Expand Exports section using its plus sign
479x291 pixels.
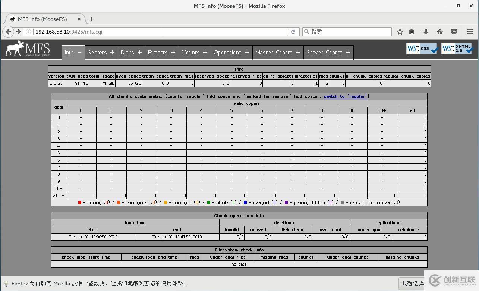pyautogui.click(x=173, y=53)
